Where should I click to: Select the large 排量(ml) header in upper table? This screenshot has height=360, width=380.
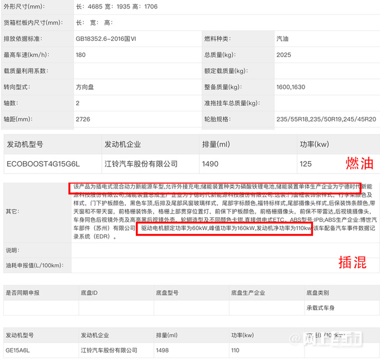216,144
